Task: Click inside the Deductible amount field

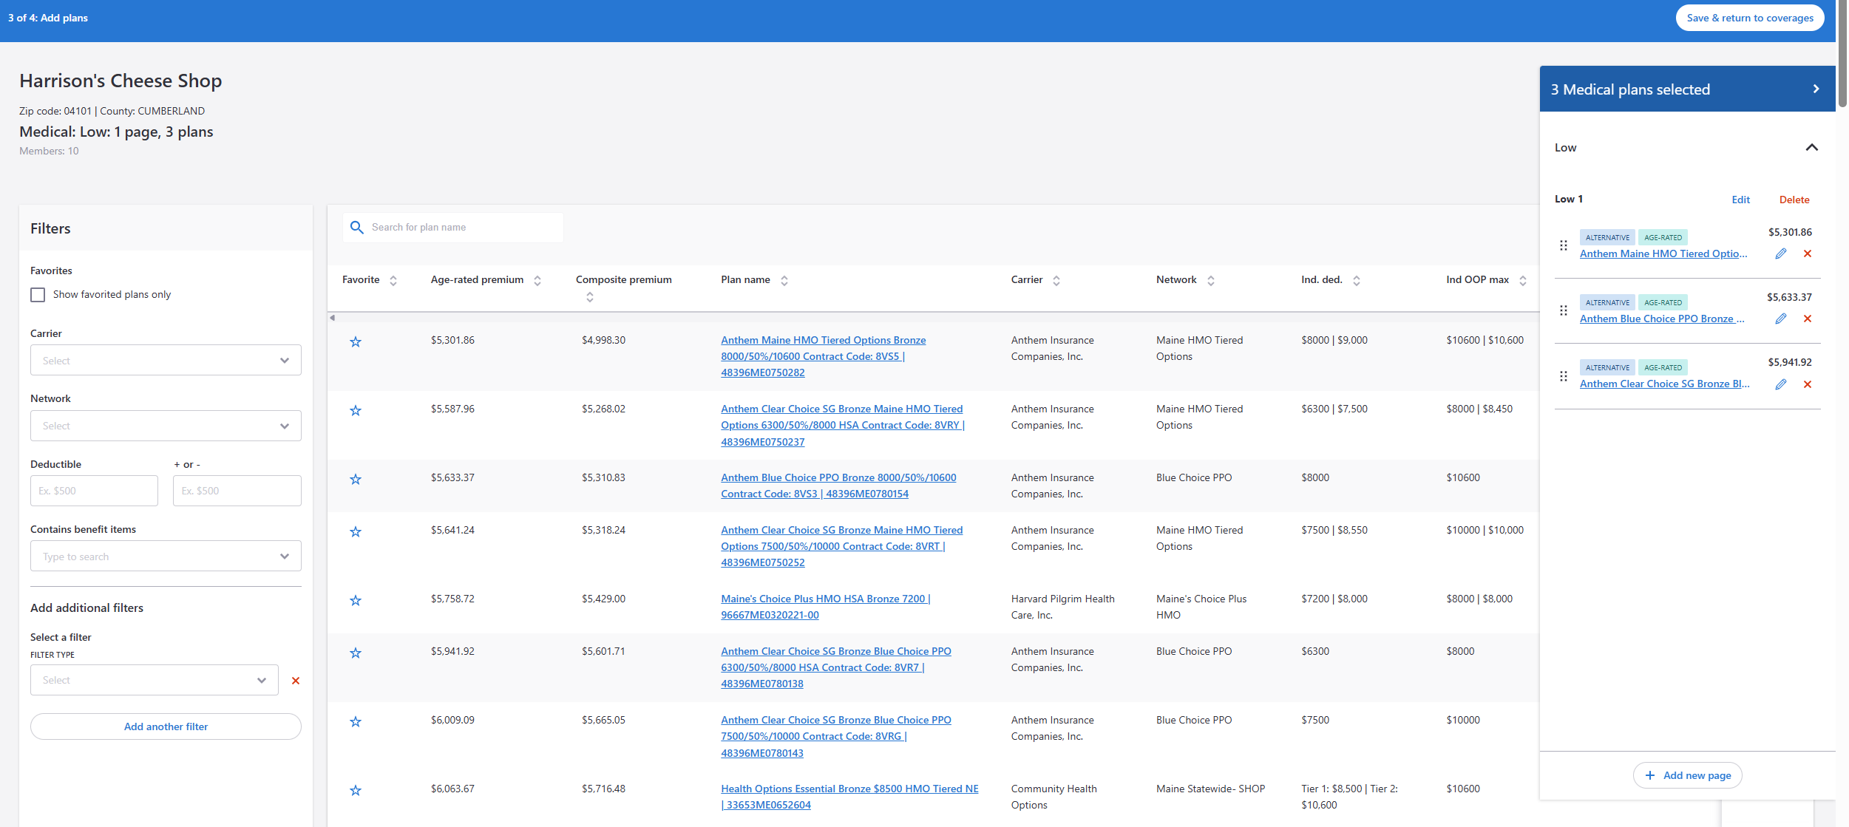Action: pos(93,490)
